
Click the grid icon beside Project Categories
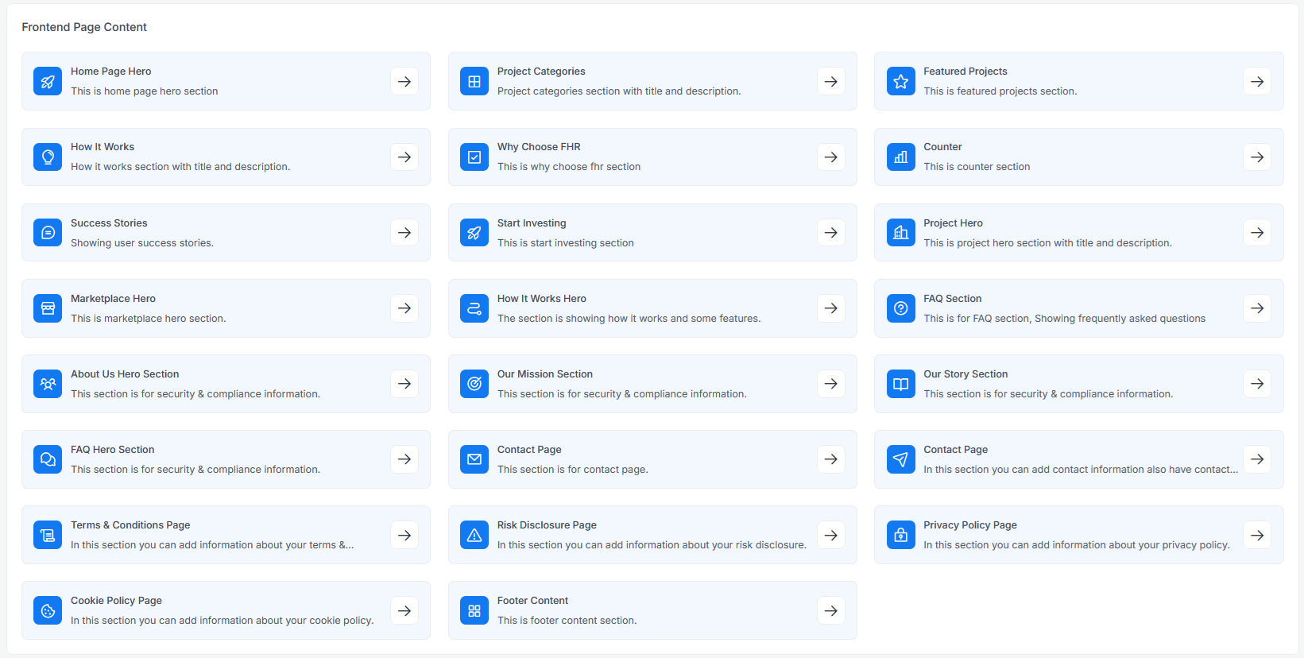pos(474,81)
